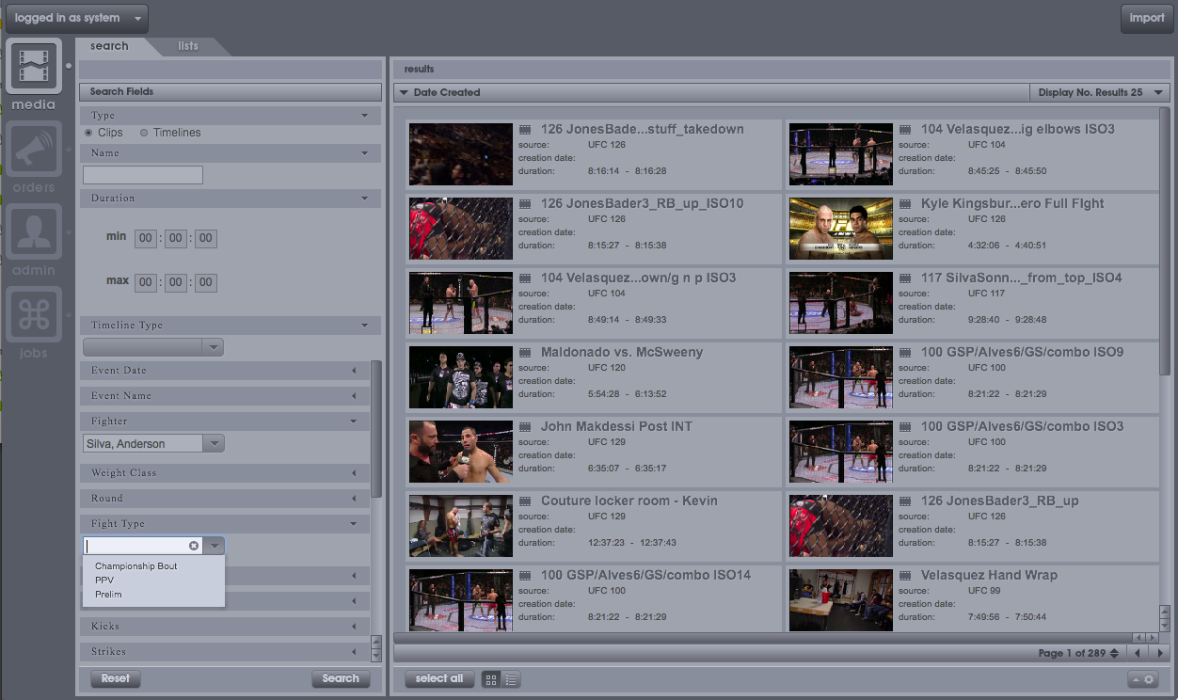Go to the admin user icon
The width and height of the screenshot is (1178, 700).
pos(34,231)
